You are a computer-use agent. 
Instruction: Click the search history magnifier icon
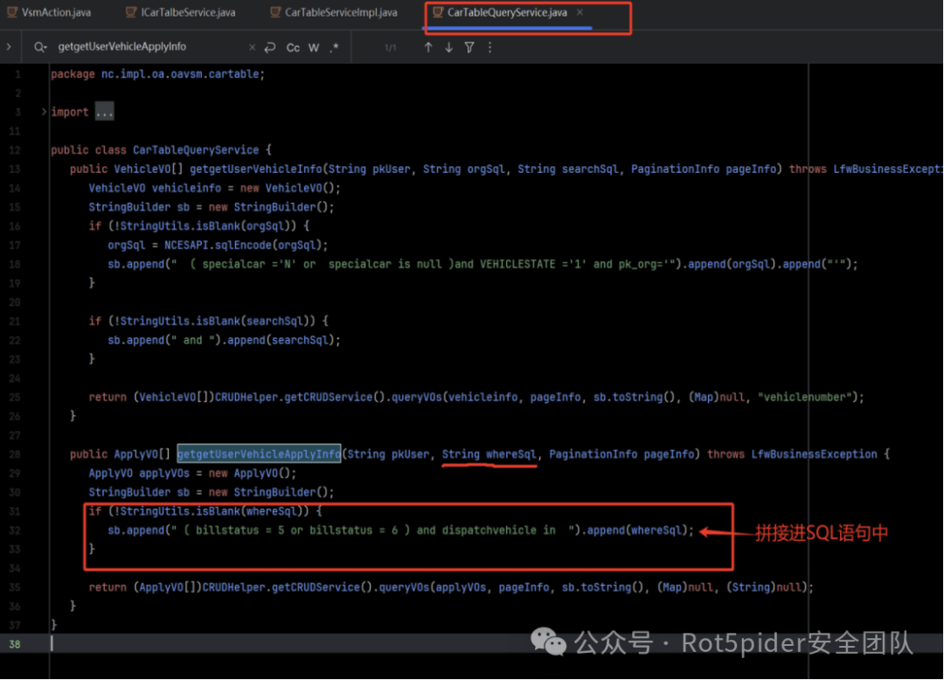40,47
